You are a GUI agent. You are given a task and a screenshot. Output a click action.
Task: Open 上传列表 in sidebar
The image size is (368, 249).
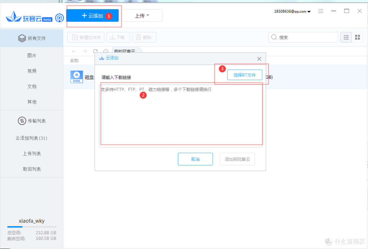pyautogui.click(x=32, y=153)
